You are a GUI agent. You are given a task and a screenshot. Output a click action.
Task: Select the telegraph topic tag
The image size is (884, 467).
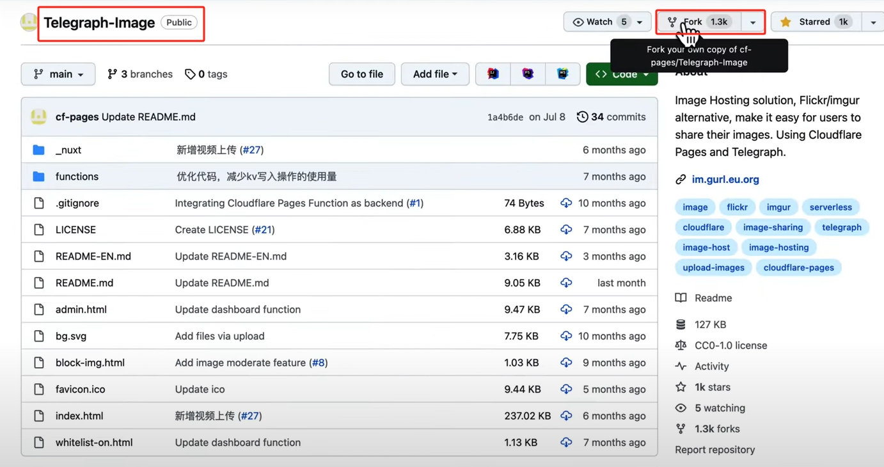[842, 227]
